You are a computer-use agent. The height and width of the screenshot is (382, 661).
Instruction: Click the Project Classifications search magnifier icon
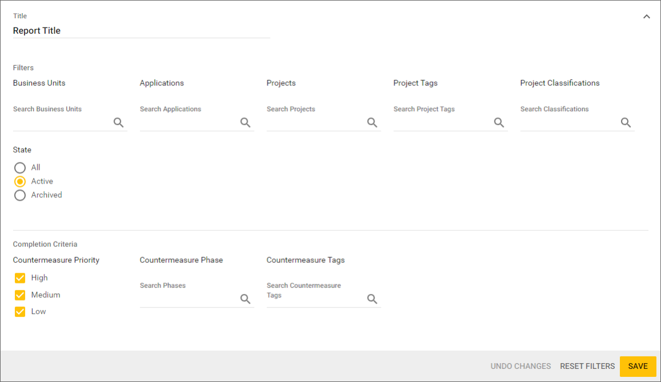pyautogui.click(x=626, y=123)
